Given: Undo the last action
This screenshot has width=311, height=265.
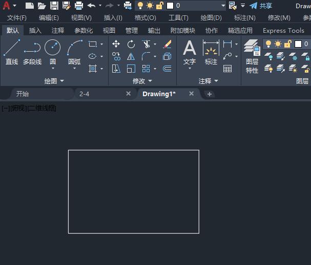Looking at the screenshot, I should (x=91, y=6).
